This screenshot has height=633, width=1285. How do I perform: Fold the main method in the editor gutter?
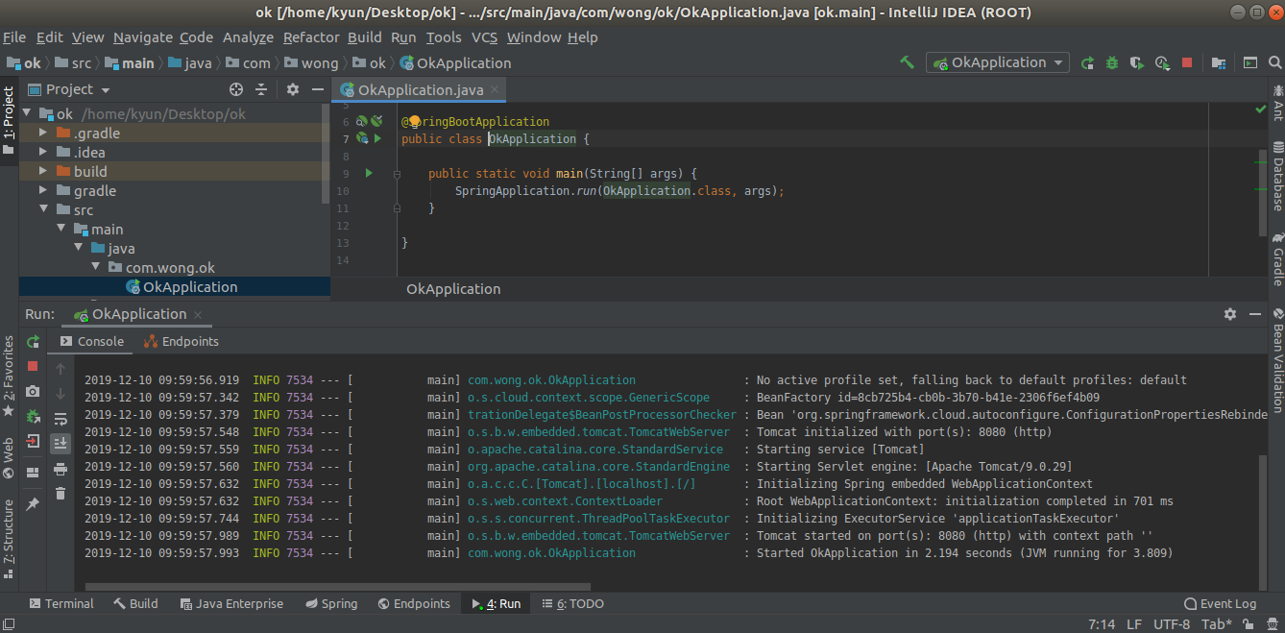[x=397, y=174]
